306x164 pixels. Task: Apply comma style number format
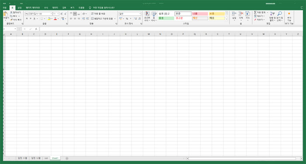tap(131, 18)
